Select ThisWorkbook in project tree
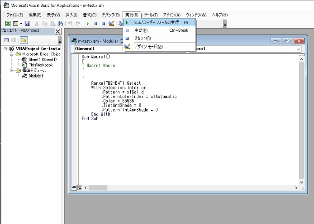This screenshot has width=314, height=224. [40, 65]
